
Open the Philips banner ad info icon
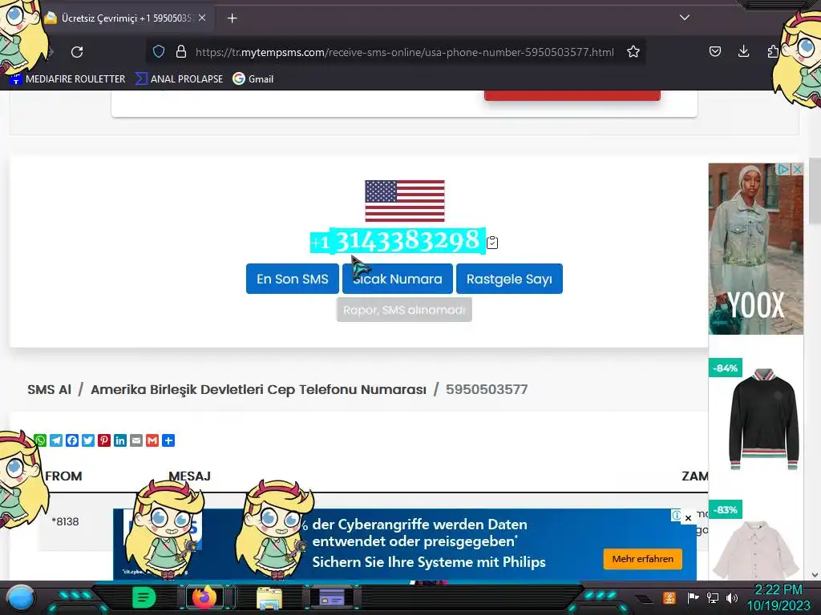(x=677, y=516)
